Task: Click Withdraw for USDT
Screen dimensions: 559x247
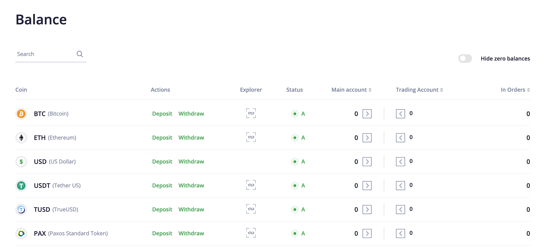Action: (191, 186)
